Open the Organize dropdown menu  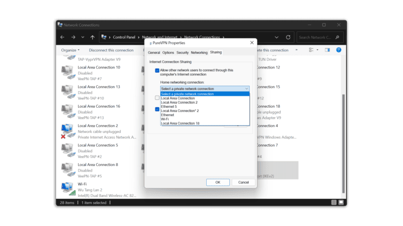tap(70, 50)
